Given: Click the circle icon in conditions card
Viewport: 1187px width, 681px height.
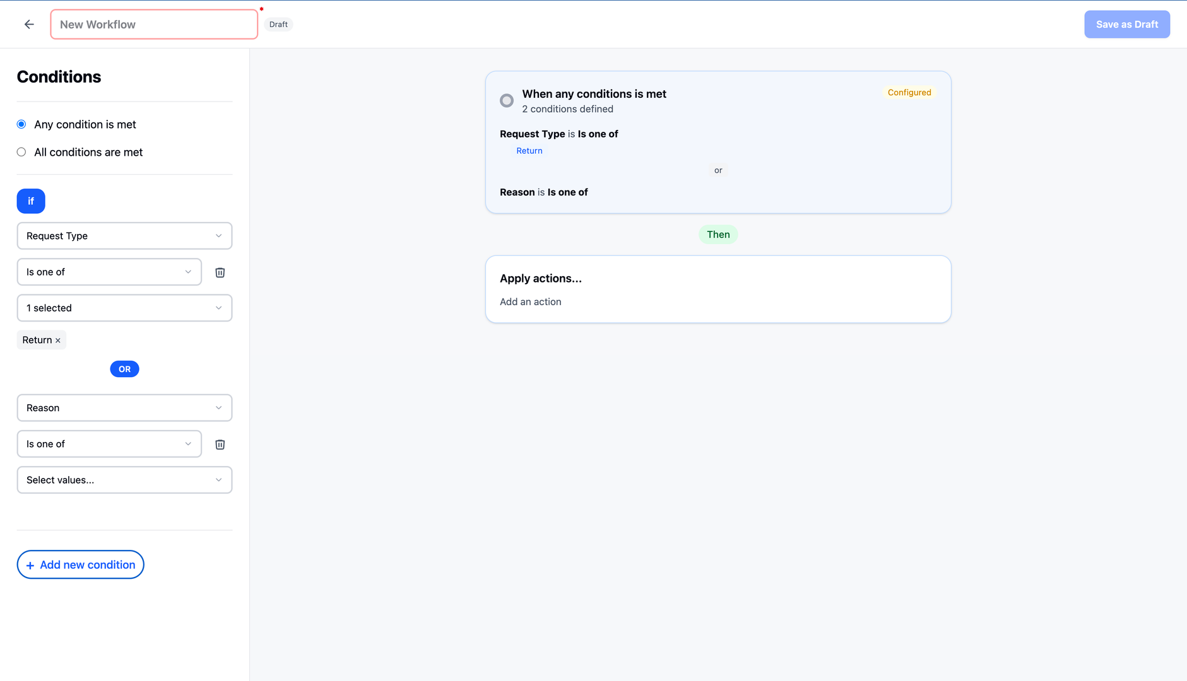Looking at the screenshot, I should tap(506, 101).
